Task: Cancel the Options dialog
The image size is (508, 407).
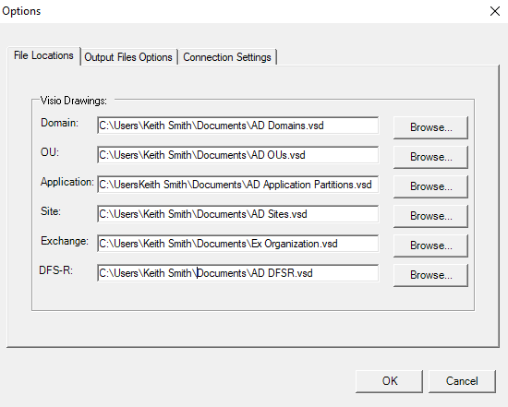Action: pyautogui.click(x=462, y=381)
